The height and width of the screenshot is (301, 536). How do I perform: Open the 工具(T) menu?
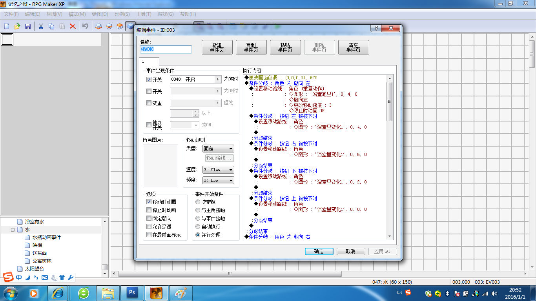(x=144, y=14)
